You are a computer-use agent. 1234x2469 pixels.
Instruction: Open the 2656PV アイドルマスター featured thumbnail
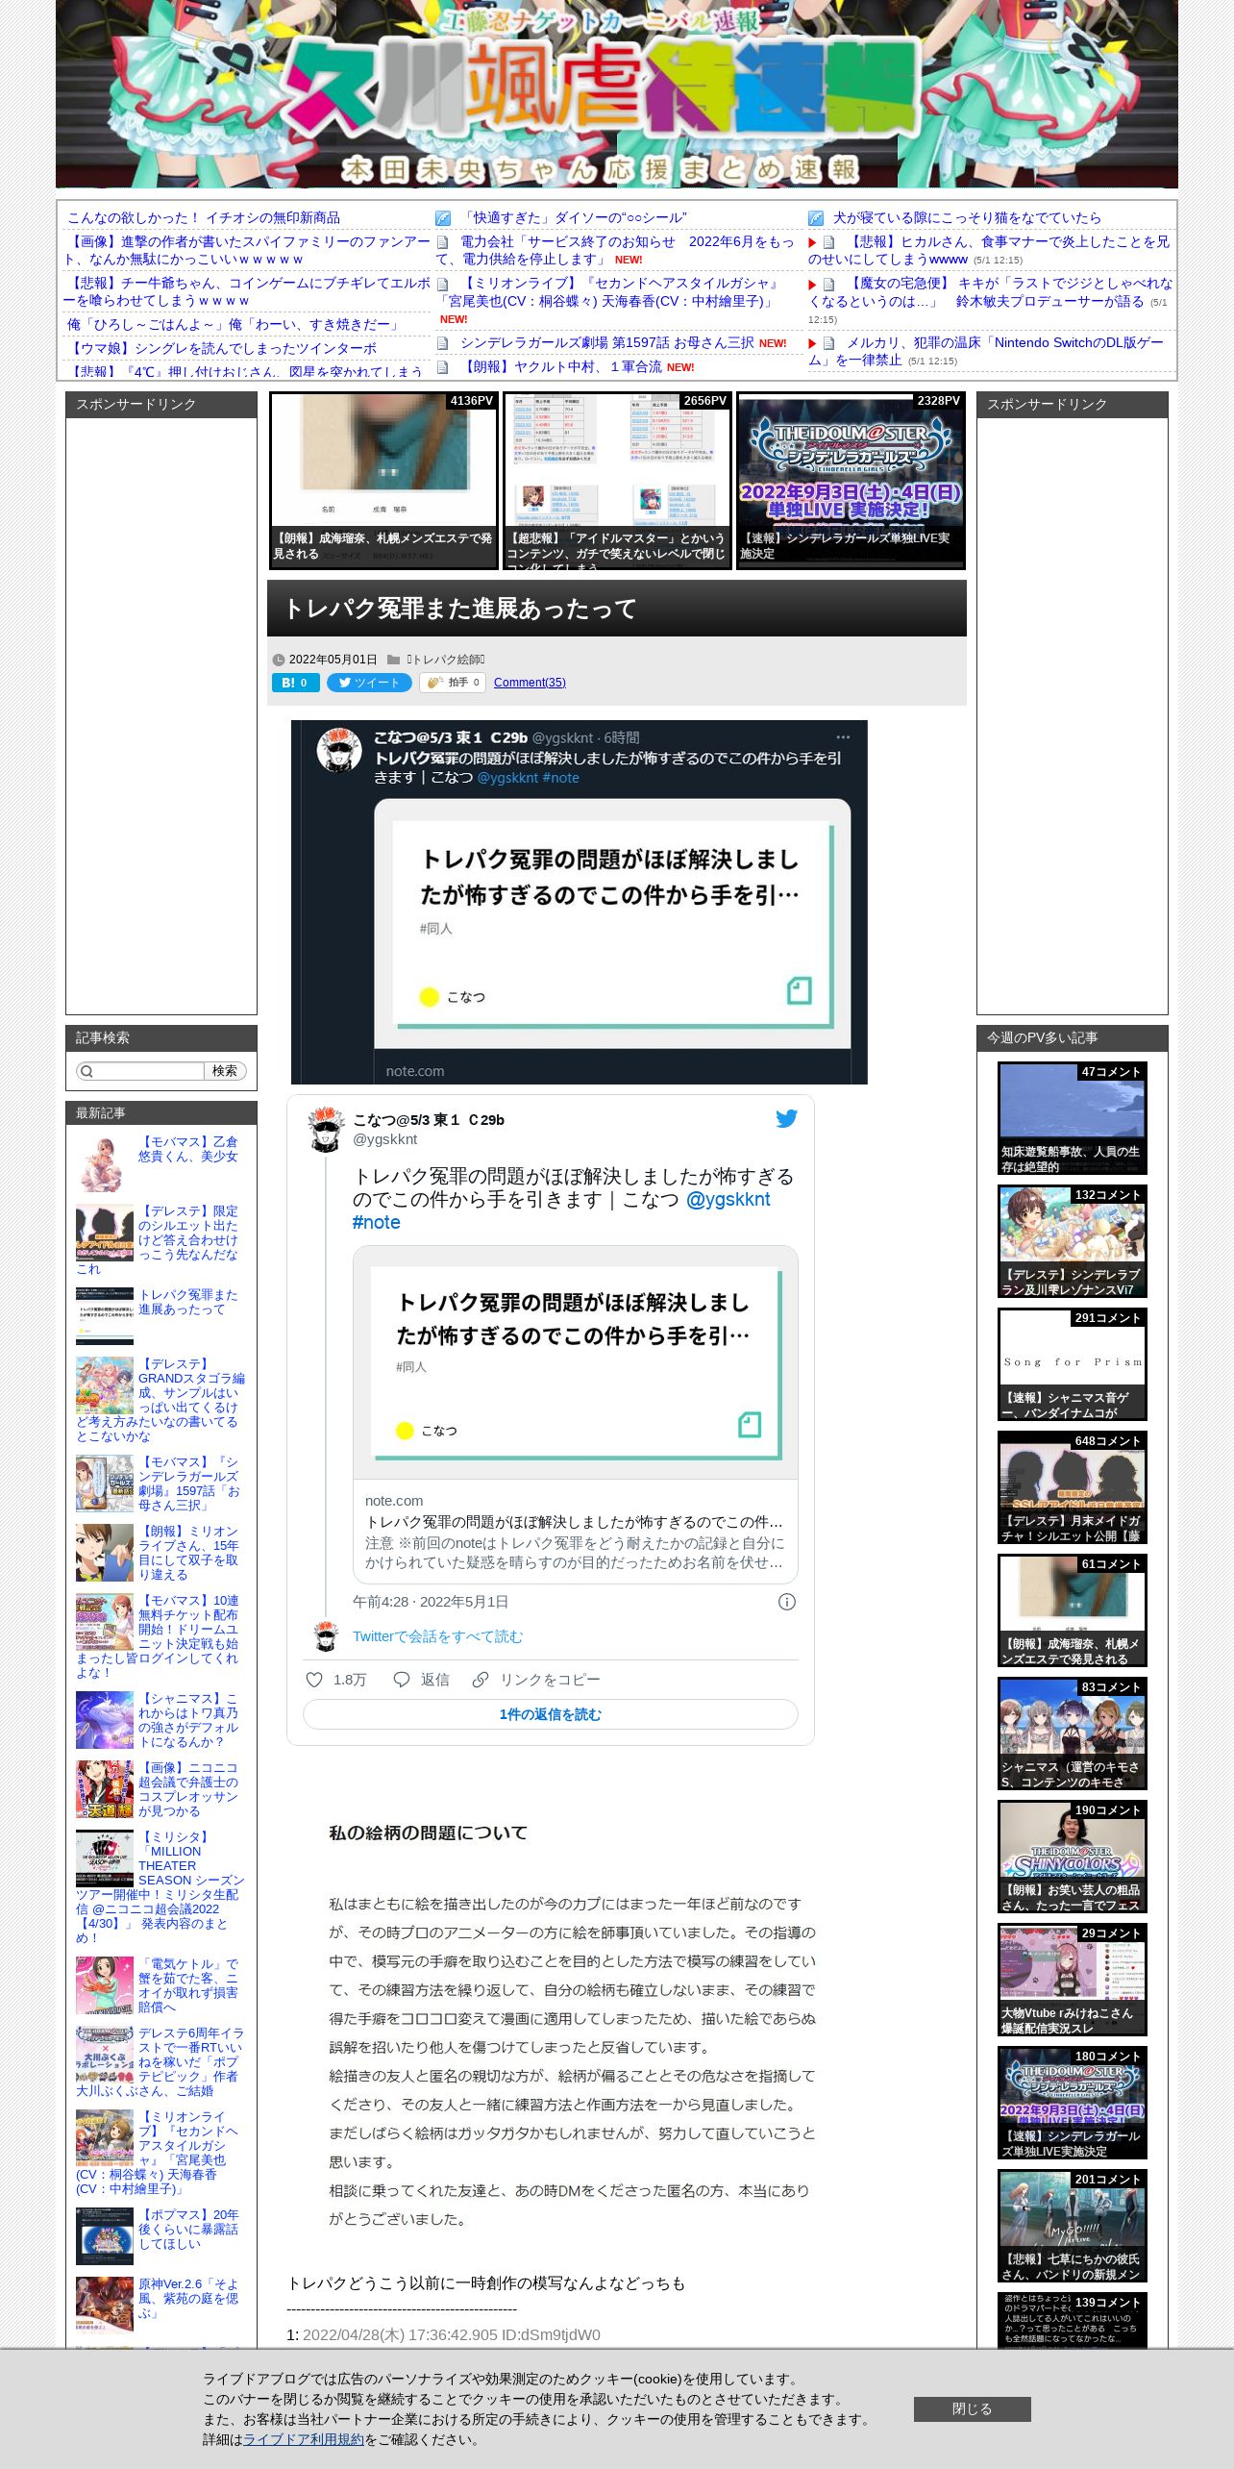coord(617,481)
